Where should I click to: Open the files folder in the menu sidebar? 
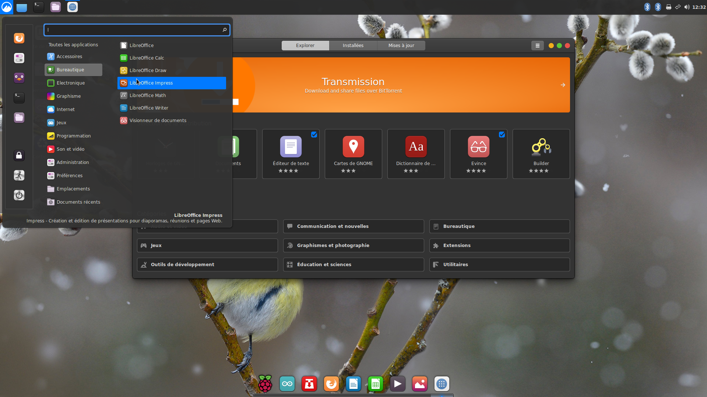coord(19,118)
